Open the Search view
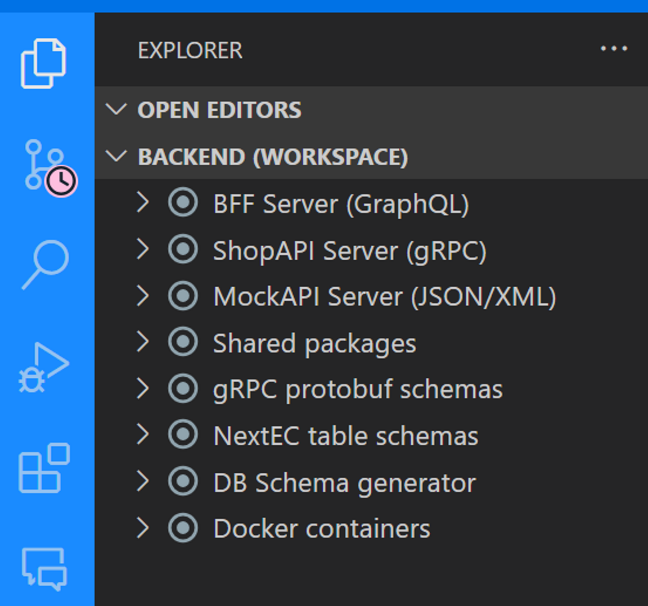 click(45, 264)
